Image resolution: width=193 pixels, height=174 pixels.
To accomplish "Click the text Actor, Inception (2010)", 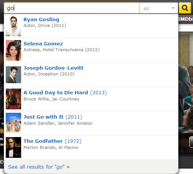I will pyautogui.click(x=49, y=74).
